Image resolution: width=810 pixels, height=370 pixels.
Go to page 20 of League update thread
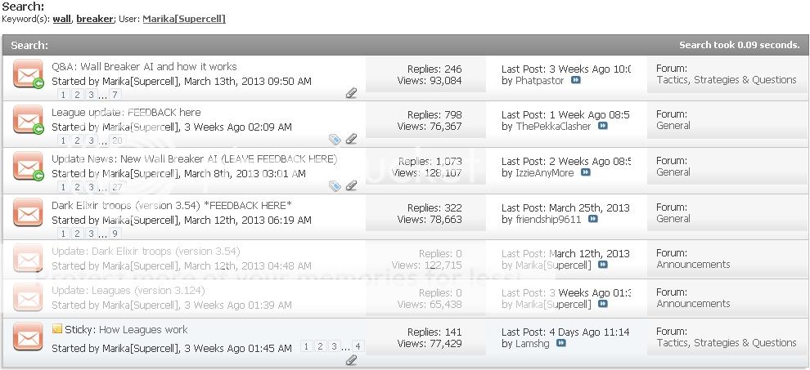116,140
